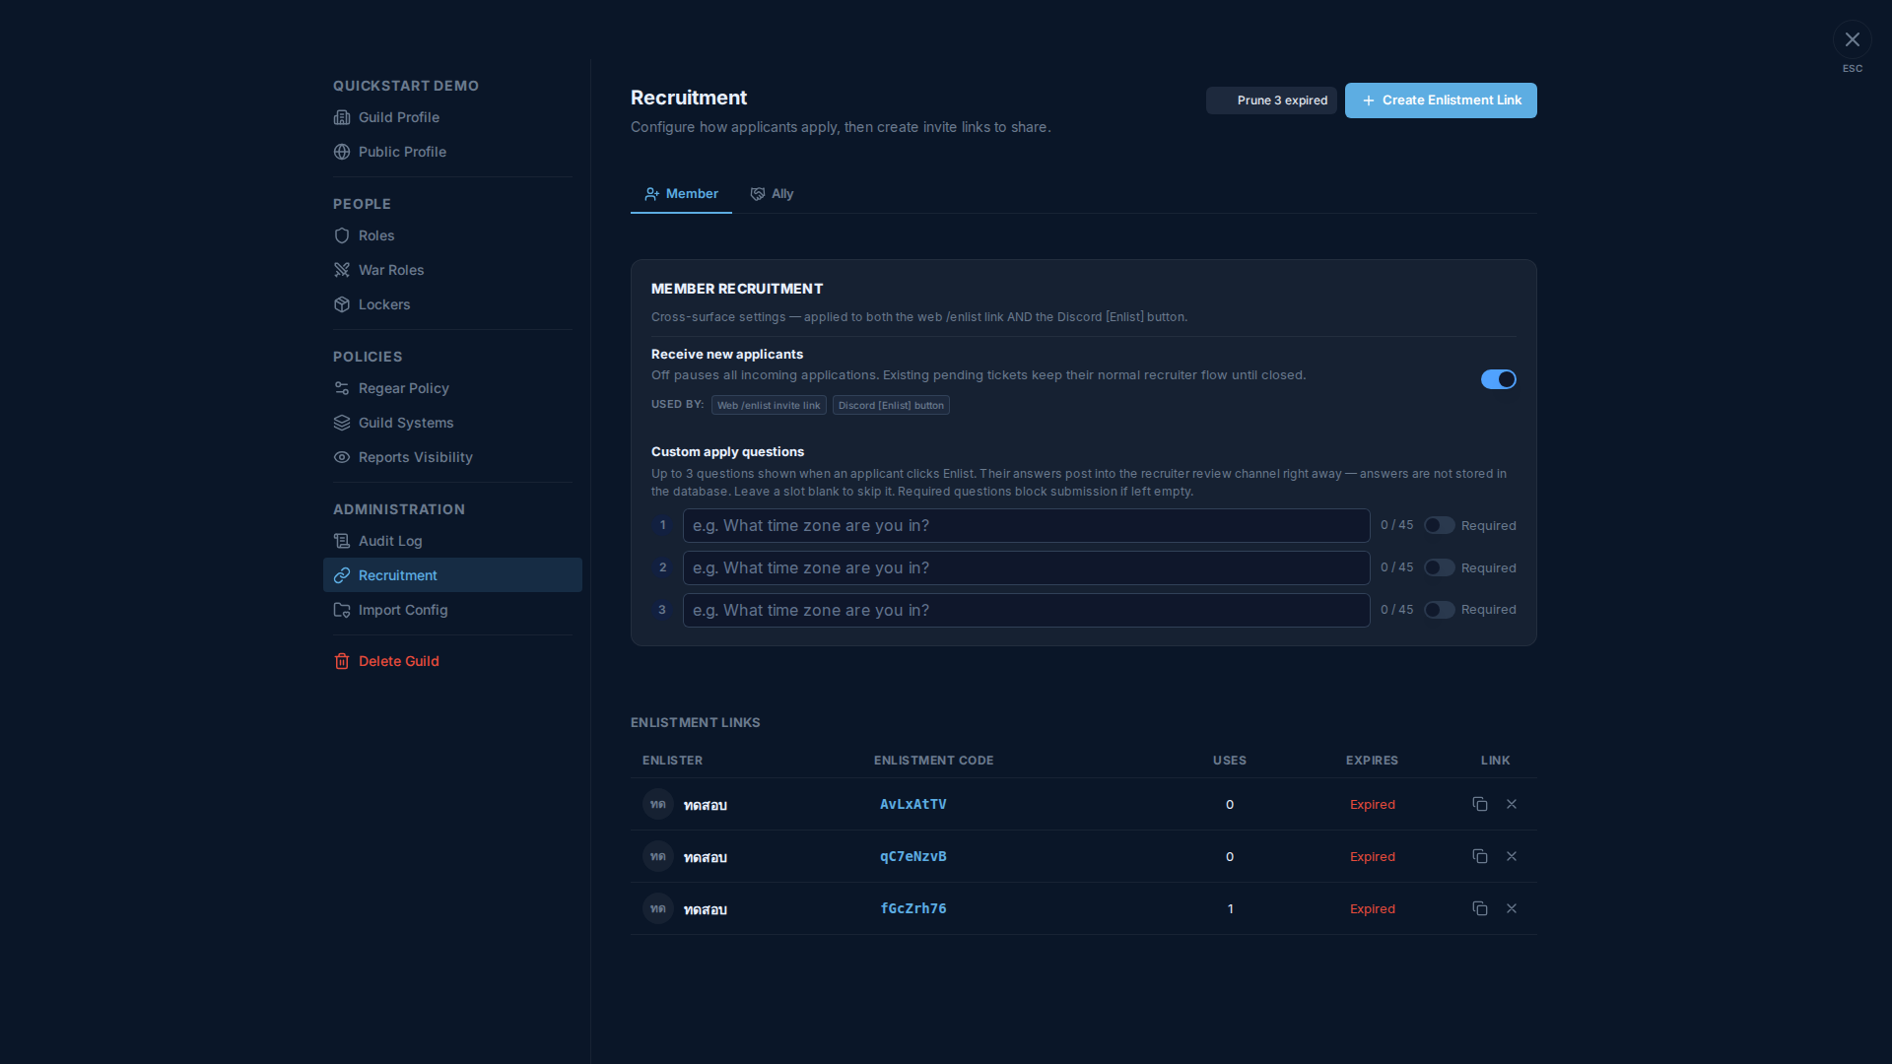Open Guild Systems layers icon
Screen dimensions: 1892x1064
pyautogui.click(x=342, y=423)
